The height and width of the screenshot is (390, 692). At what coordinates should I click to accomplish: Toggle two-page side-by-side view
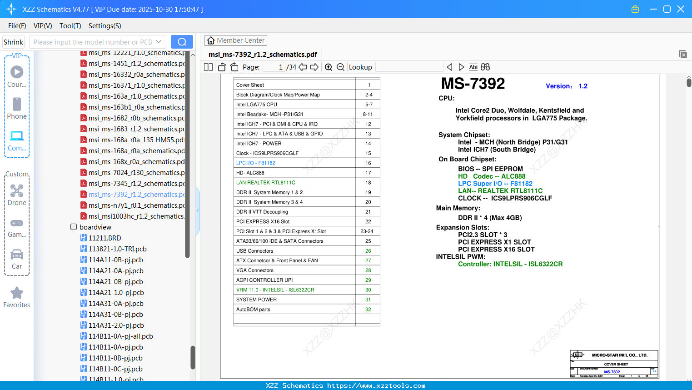[x=209, y=67]
